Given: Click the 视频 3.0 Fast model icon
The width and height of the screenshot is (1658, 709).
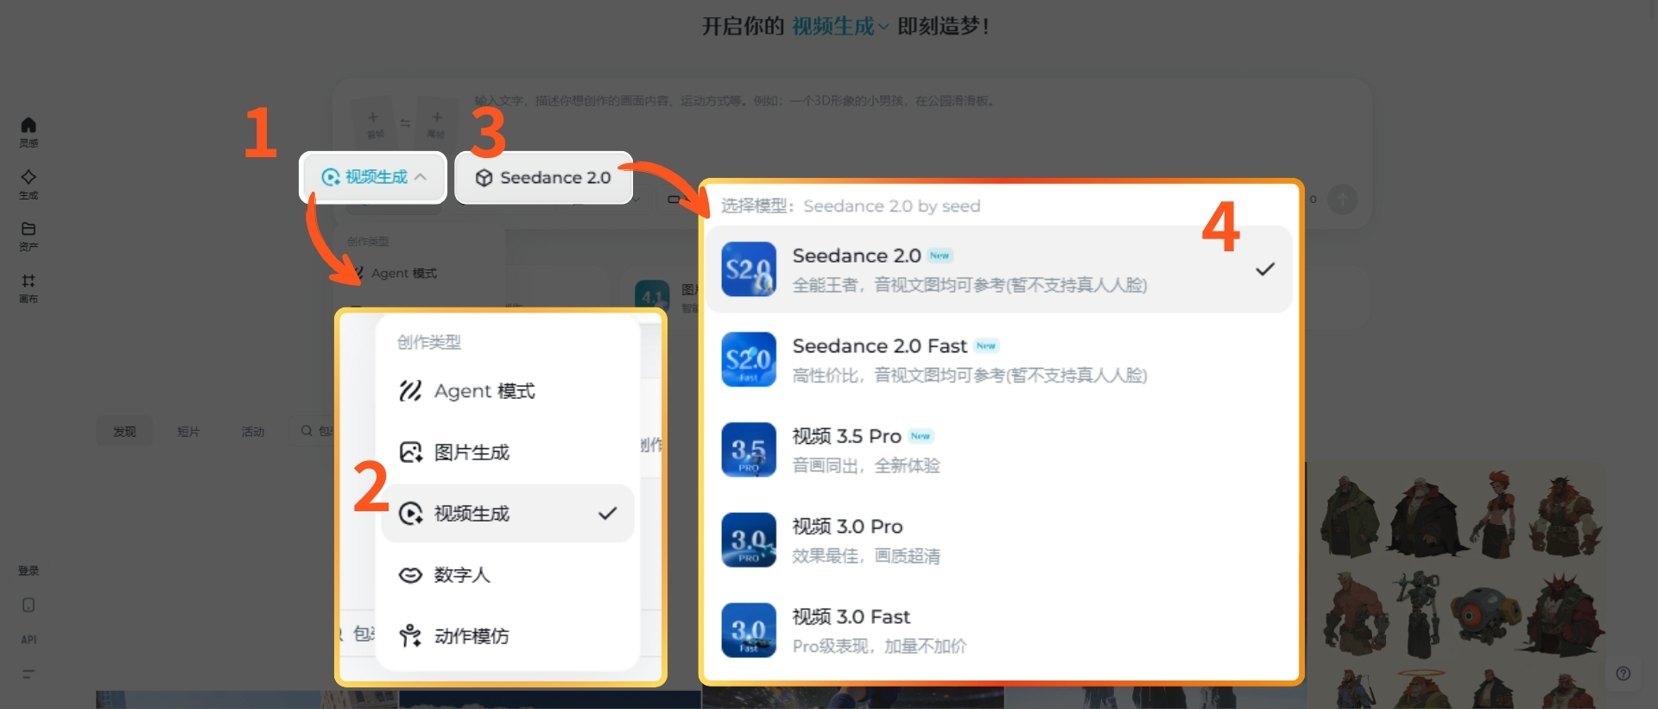Looking at the screenshot, I should tap(749, 630).
